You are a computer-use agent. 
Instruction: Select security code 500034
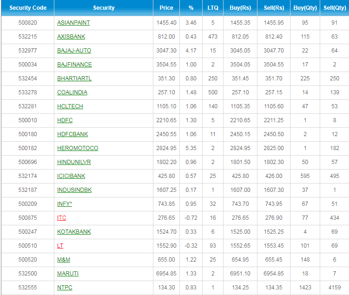27,65
